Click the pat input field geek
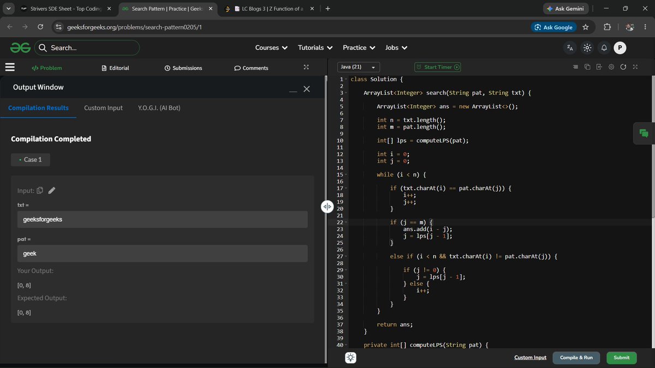The width and height of the screenshot is (655, 368). click(x=162, y=254)
